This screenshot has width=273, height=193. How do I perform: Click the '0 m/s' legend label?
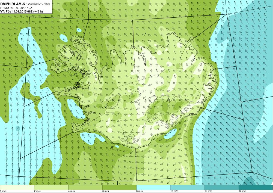(x=3, y=191)
